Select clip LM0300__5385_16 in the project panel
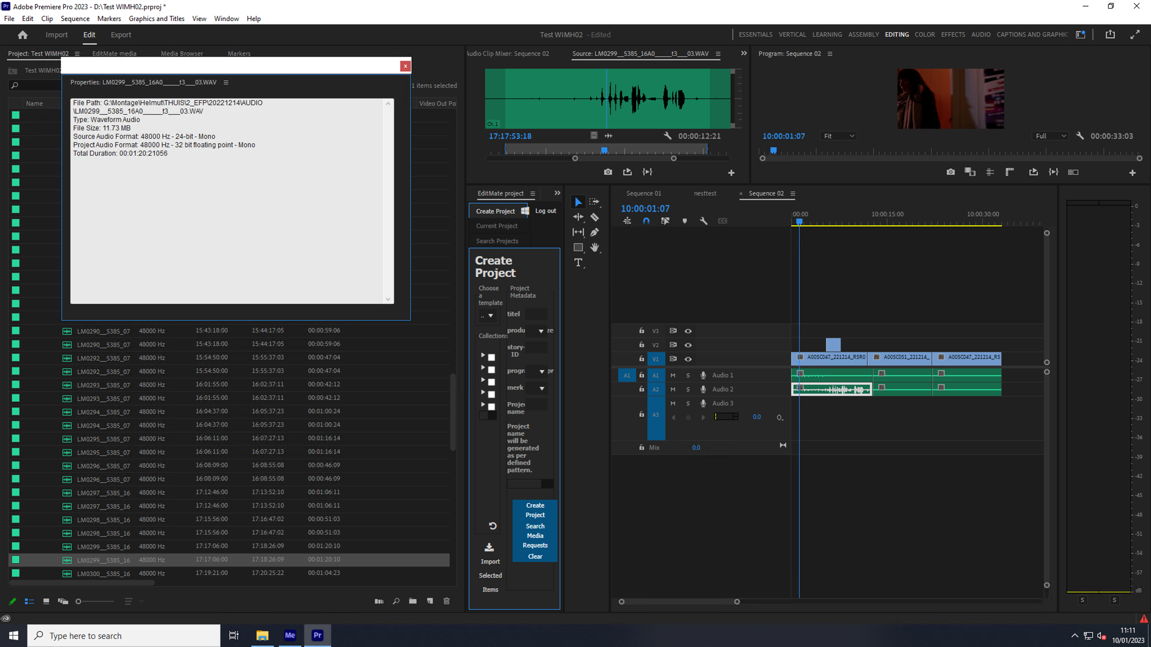The height and width of the screenshot is (647, 1151). [x=103, y=573]
